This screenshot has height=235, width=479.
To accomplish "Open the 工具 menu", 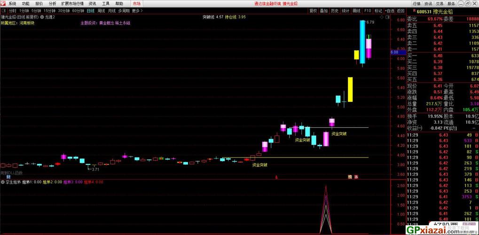I will click(x=106, y=4).
